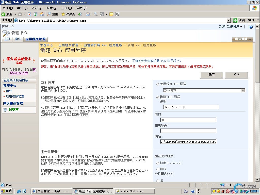Screen dimensions: 260x195
Task: Click the 回收站 sidebar link
Action: tap(14, 109)
